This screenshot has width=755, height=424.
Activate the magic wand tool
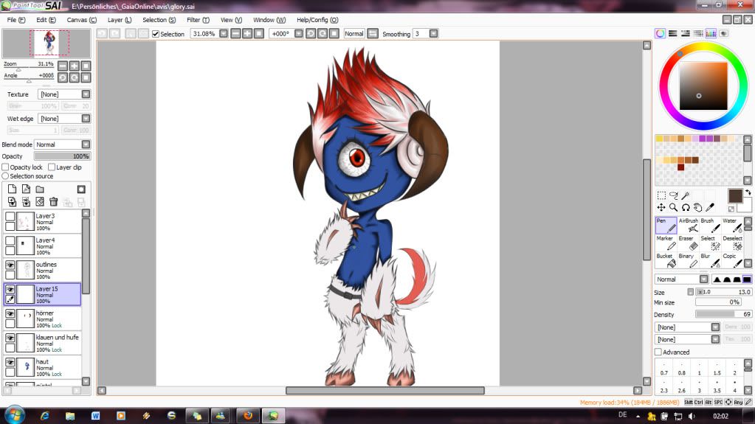coord(686,195)
